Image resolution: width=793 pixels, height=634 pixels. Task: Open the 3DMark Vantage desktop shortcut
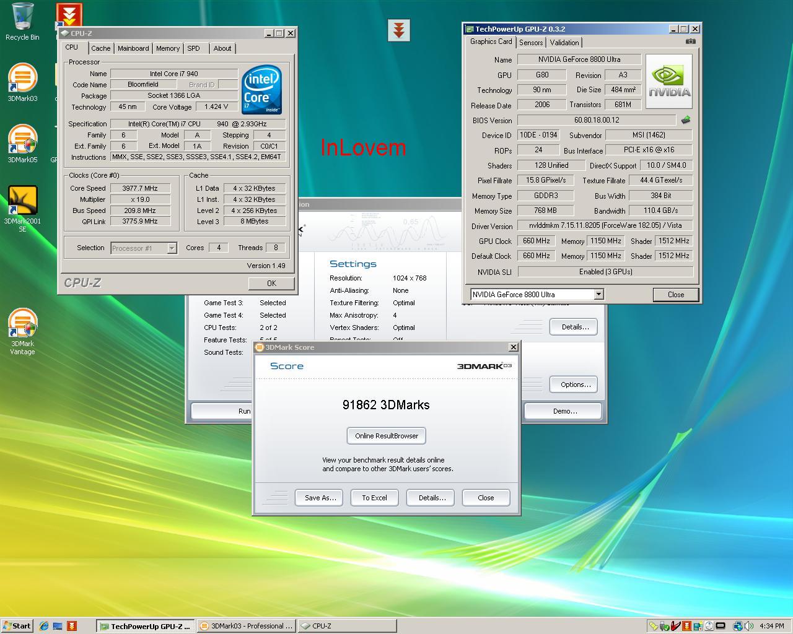click(x=22, y=332)
